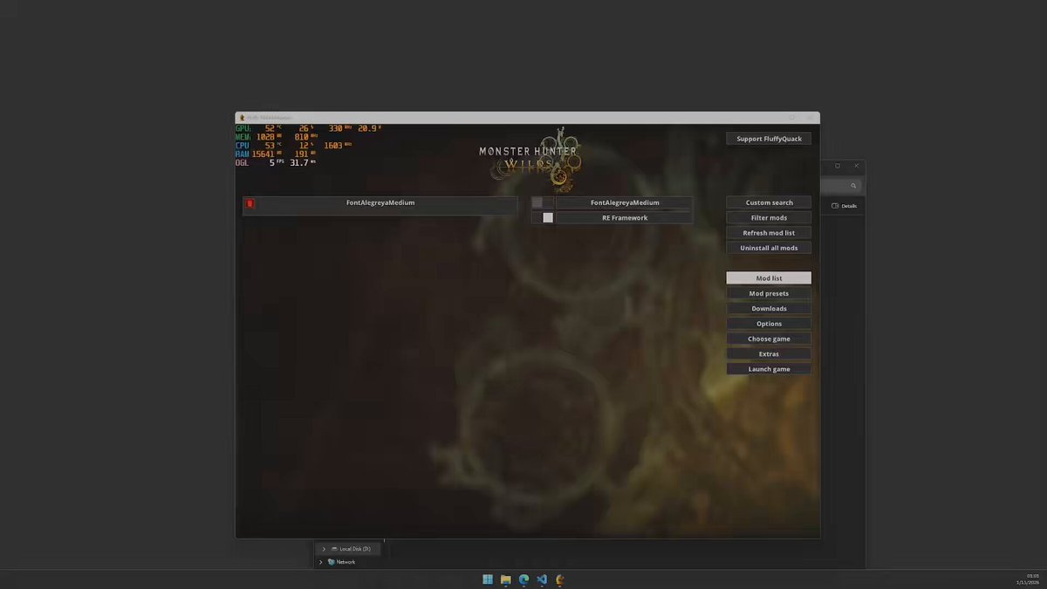Open the Windows Start menu
Image resolution: width=1047 pixels, height=589 pixels.
[488, 579]
